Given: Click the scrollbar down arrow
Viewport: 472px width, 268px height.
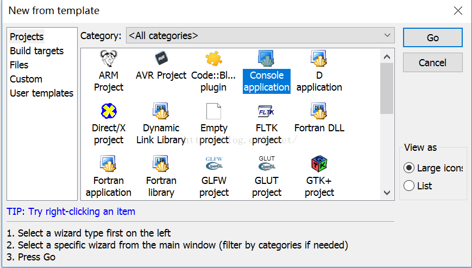Looking at the screenshot, I should pyautogui.click(x=387, y=193).
